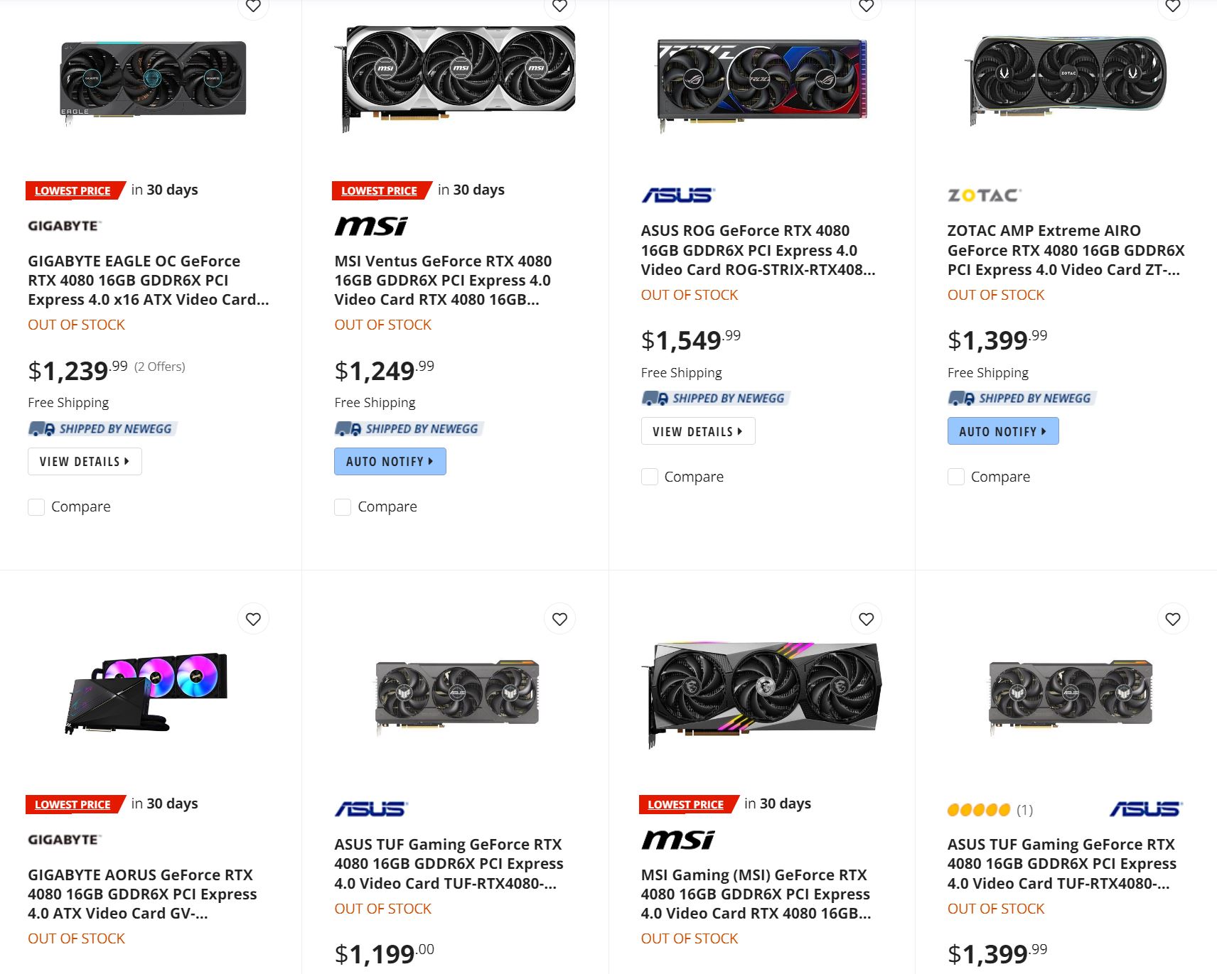The width and height of the screenshot is (1217, 974).
Task: Check Compare box for GIGABYTE EAGLE OC
Action: pyautogui.click(x=36, y=507)
